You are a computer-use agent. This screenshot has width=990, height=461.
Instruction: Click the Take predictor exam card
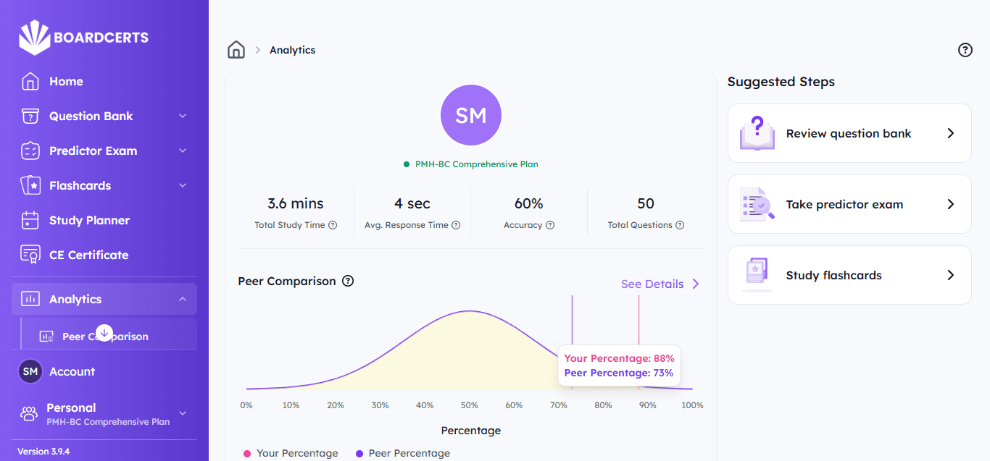(849, 204)
